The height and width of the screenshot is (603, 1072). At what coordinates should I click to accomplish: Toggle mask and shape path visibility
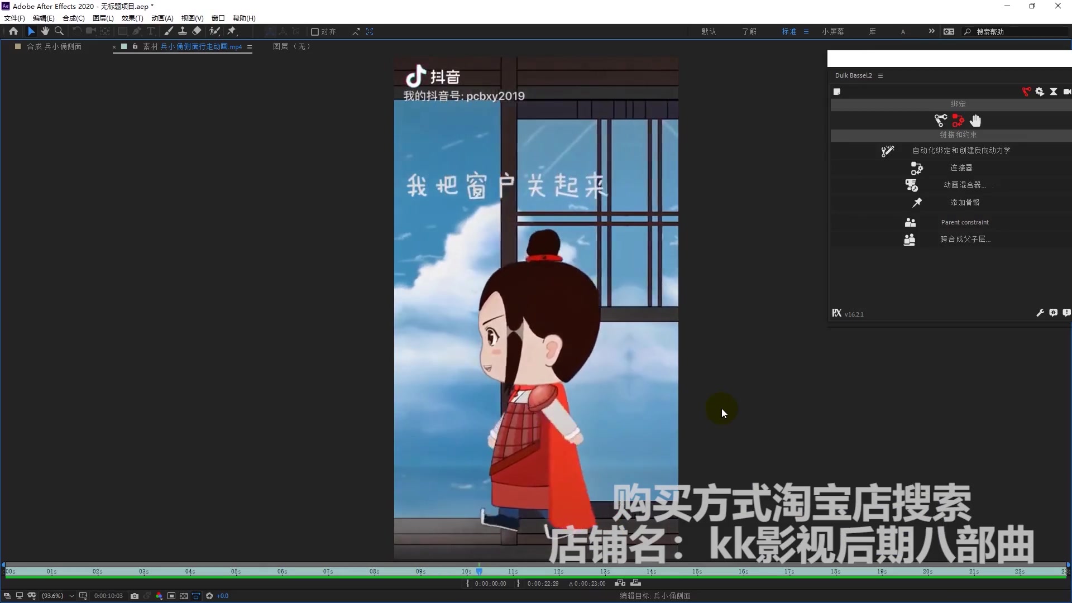coord(32,596)
